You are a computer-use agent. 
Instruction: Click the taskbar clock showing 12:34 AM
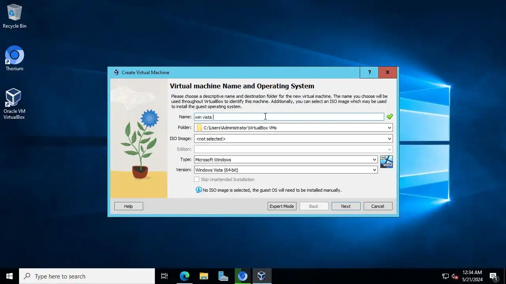point(472,276)
